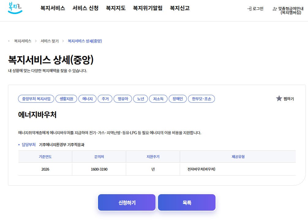Screen dimensions: 308x222
Task: Click the 복지서비스 breadcrumb link
Action: point(23,41)
